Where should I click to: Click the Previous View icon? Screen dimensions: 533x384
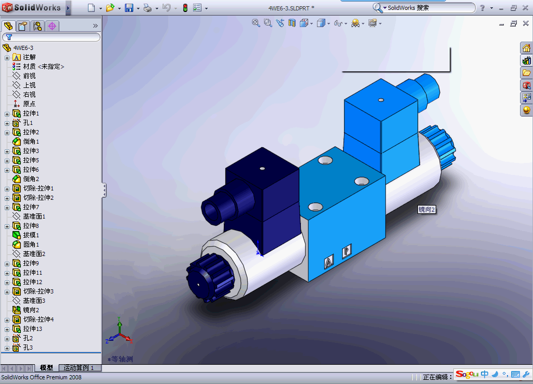280,23
